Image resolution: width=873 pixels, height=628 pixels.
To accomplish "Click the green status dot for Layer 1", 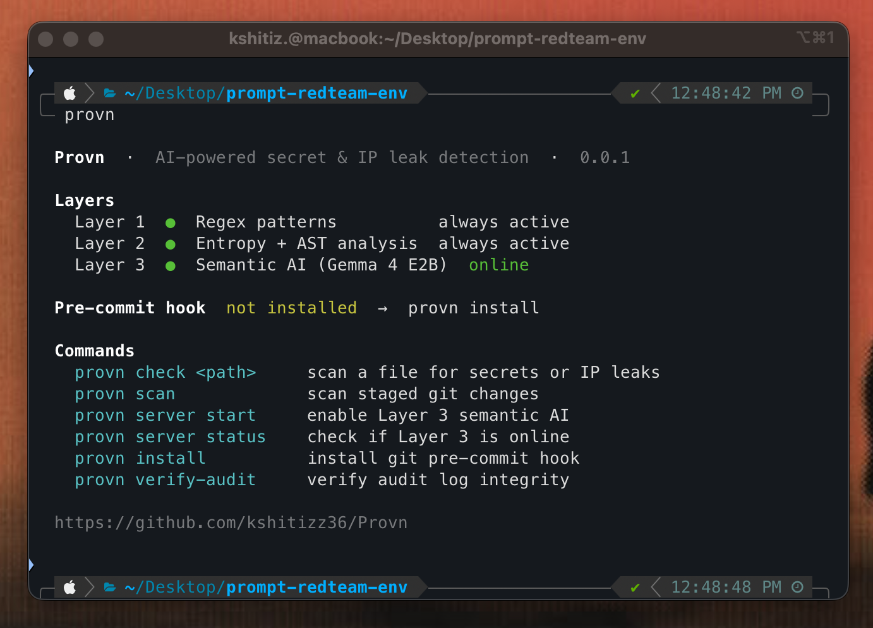I will [x=171, y=222].
